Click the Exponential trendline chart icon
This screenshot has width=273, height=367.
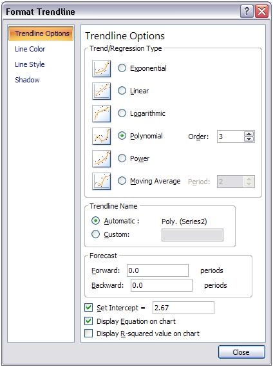[x=101, y=68]
